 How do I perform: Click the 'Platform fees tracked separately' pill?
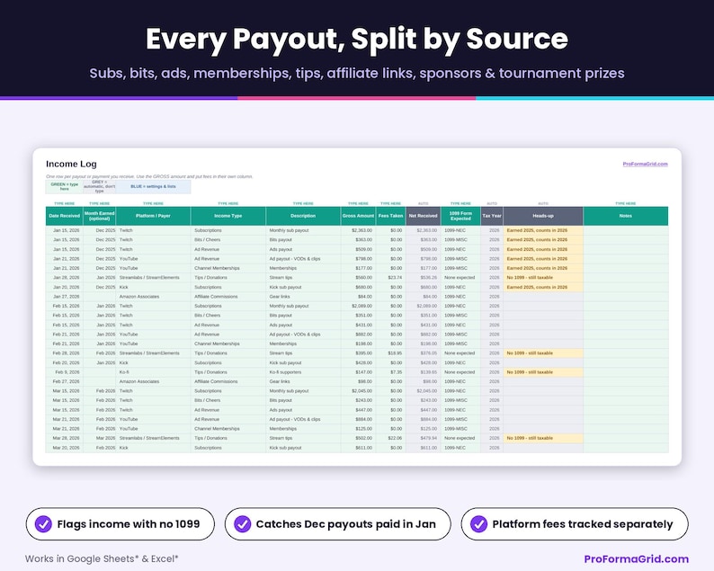(x=575, y=524)
